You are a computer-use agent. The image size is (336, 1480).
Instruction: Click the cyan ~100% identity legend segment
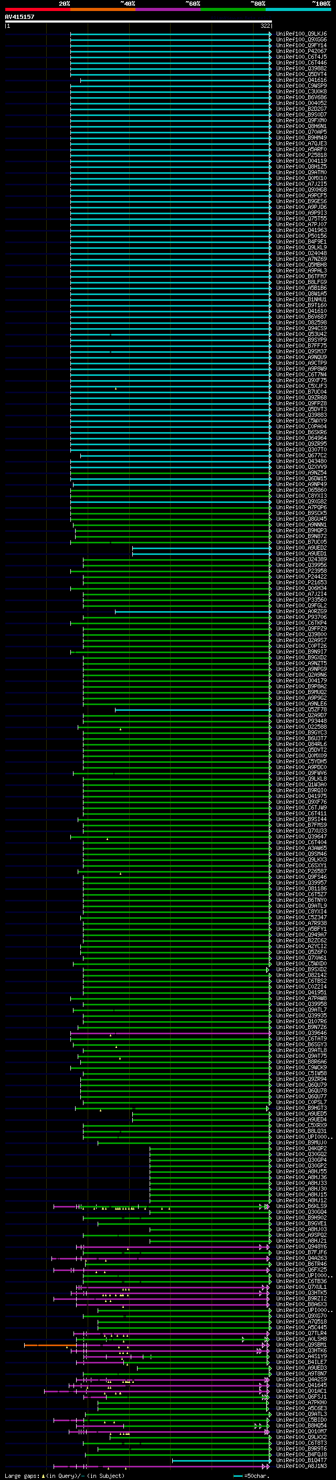click(x=298, y=9)
